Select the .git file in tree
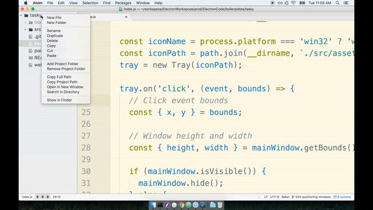The image size is (373, 210). (x=37, y=37)
